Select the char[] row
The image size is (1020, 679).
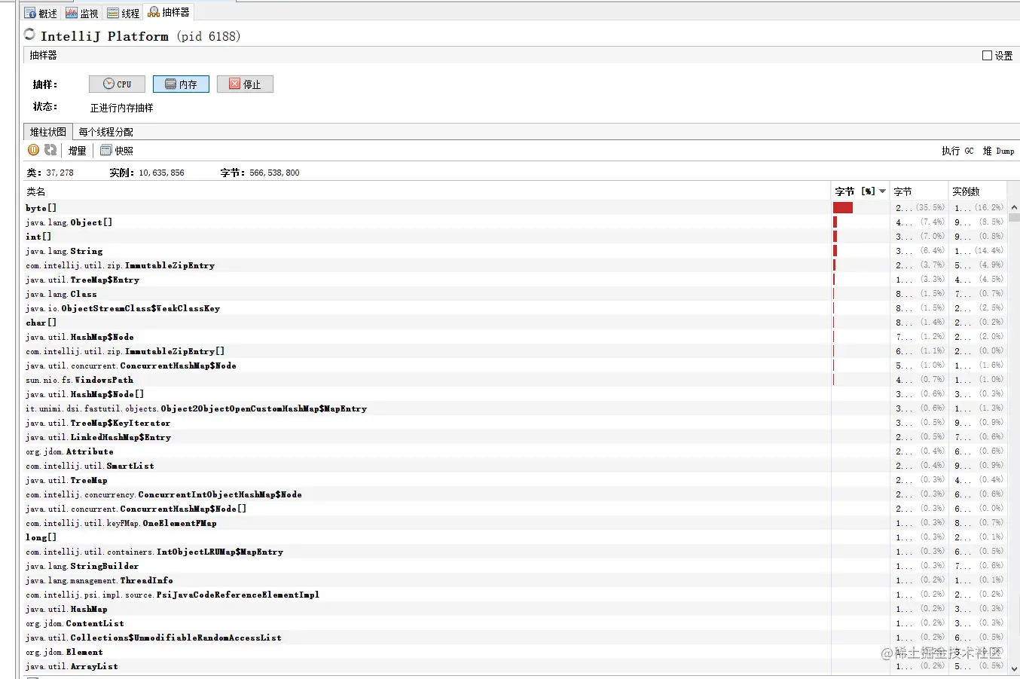(x=516, y=323)
